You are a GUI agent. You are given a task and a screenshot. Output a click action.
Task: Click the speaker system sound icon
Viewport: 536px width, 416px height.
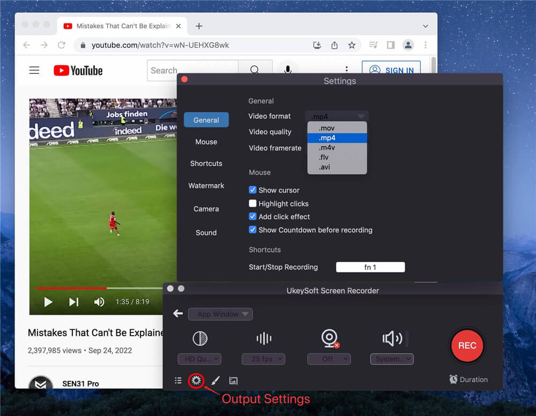click(392, 338)
